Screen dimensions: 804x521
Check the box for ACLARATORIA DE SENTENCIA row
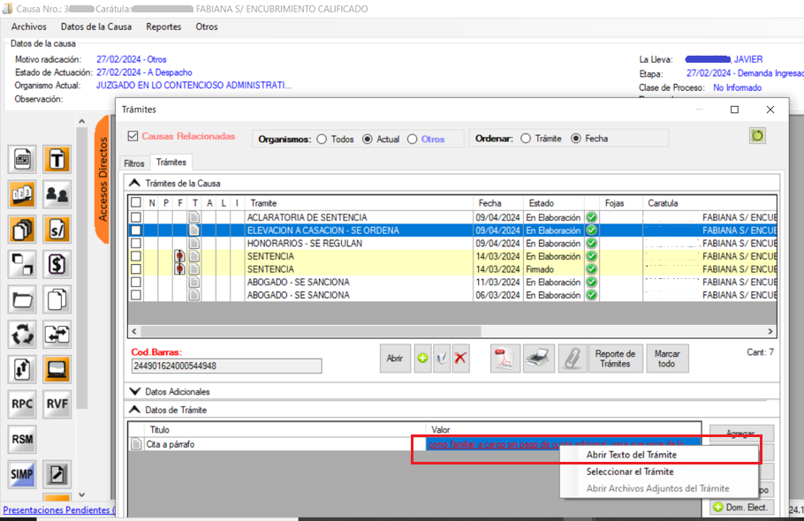tap(136, 217)
